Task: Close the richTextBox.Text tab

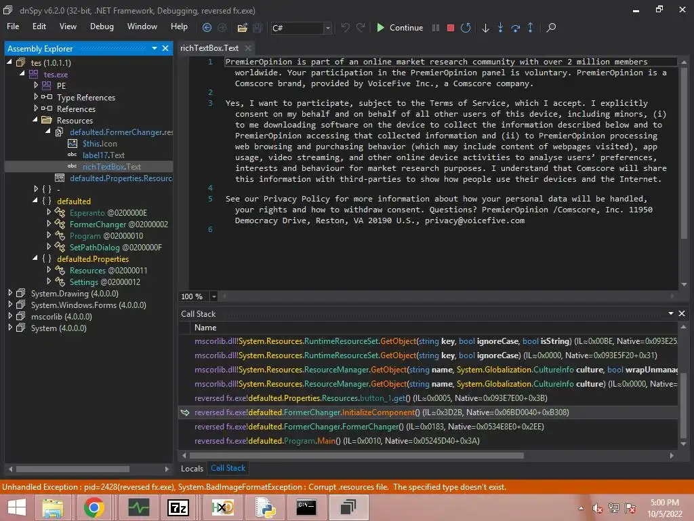Action: (248, 48)
